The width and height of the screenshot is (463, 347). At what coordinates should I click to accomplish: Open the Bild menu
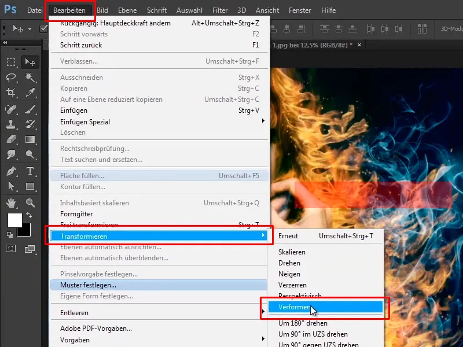[102, 10]
